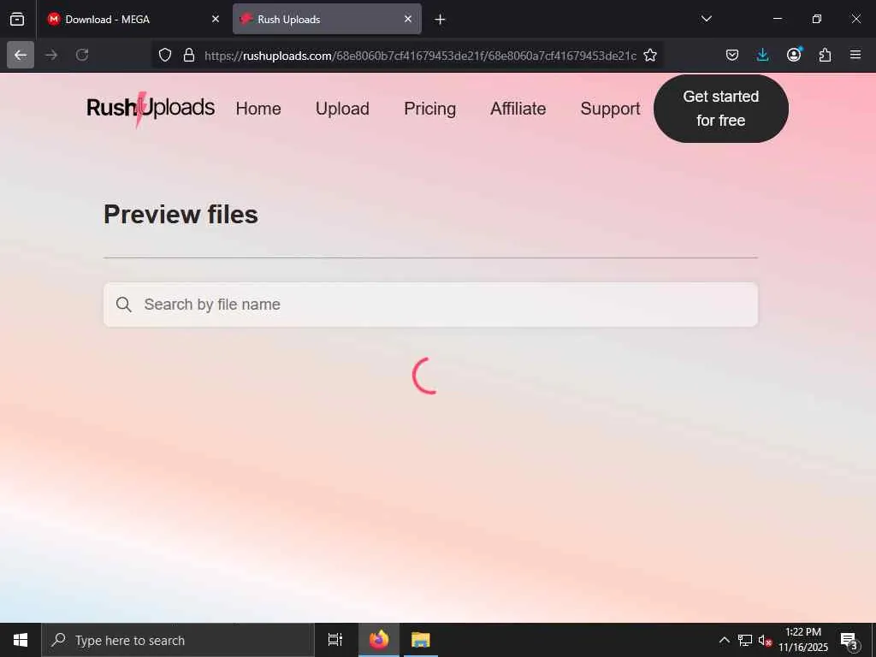Open the Firefox account menu
The image size is (876, 657).
click(x=794, y=55)
